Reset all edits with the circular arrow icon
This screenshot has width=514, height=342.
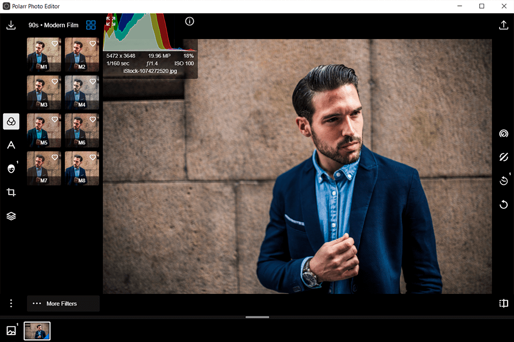503,205
